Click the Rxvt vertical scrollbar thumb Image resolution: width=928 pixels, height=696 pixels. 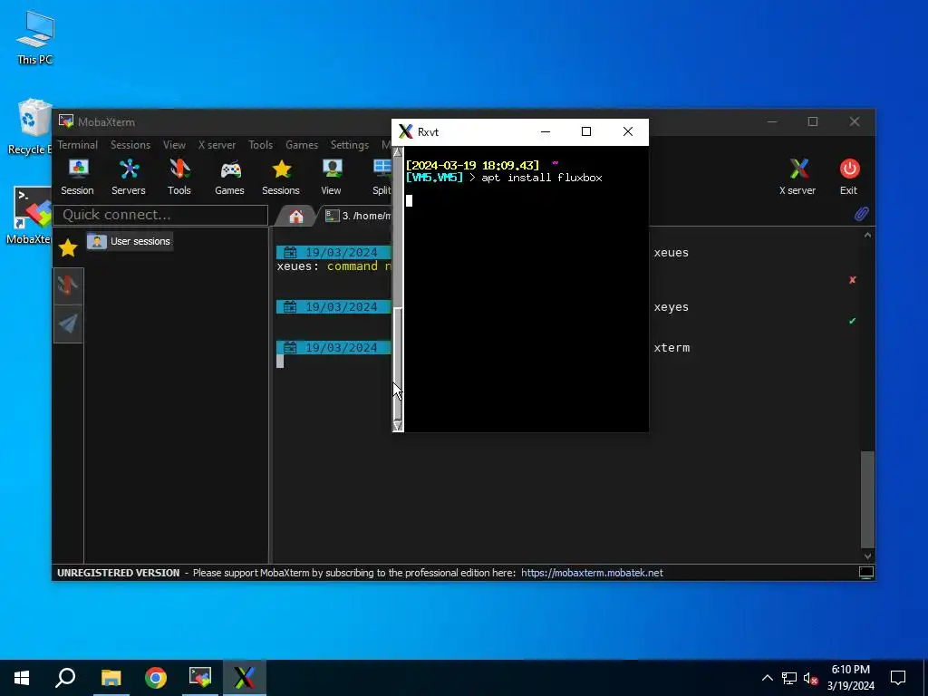pyautogui.click(x=398, y=363)
